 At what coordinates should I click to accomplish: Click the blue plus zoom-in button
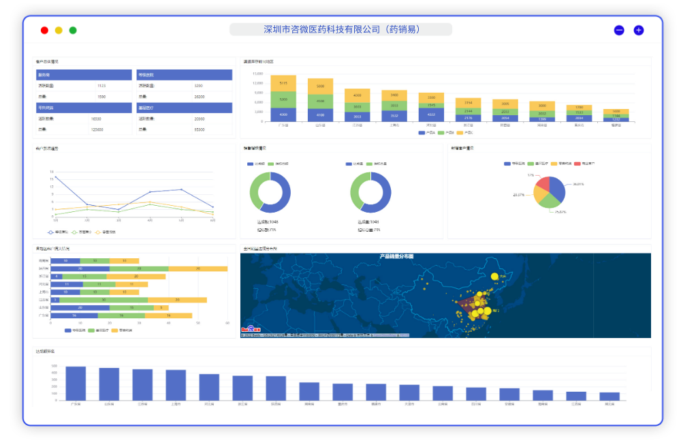tap(639, 30)
